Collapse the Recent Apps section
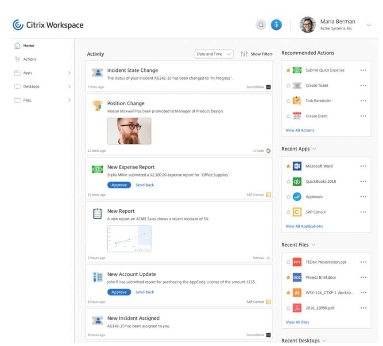The height and width of the screenshot is (346, 383). [x=314, y=149]
